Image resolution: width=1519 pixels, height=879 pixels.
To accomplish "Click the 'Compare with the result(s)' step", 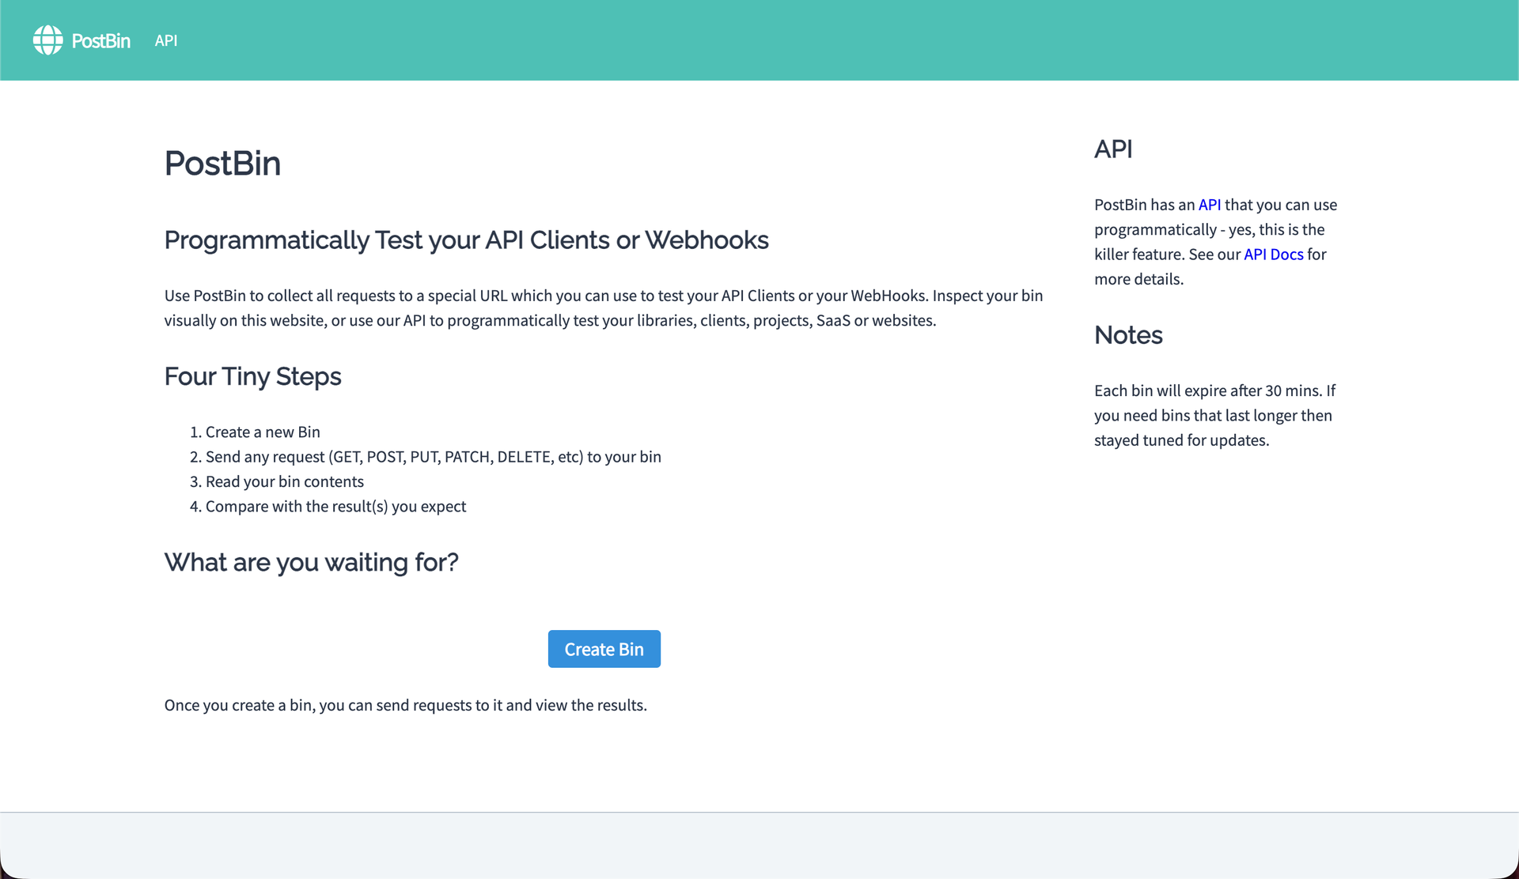I will point(335,507).
